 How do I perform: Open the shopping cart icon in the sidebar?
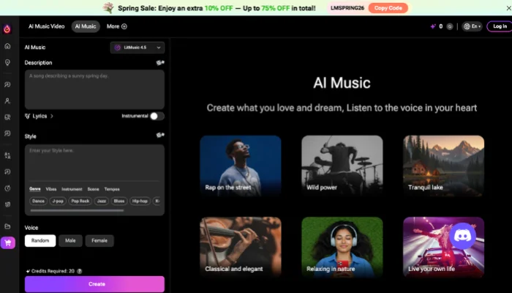tap(7, 243)
